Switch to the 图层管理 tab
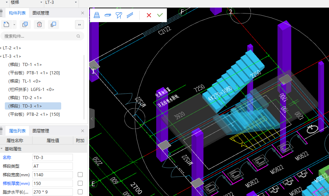Image resolution: width=329 pixels, height=196 pixels. pos(41,131)
